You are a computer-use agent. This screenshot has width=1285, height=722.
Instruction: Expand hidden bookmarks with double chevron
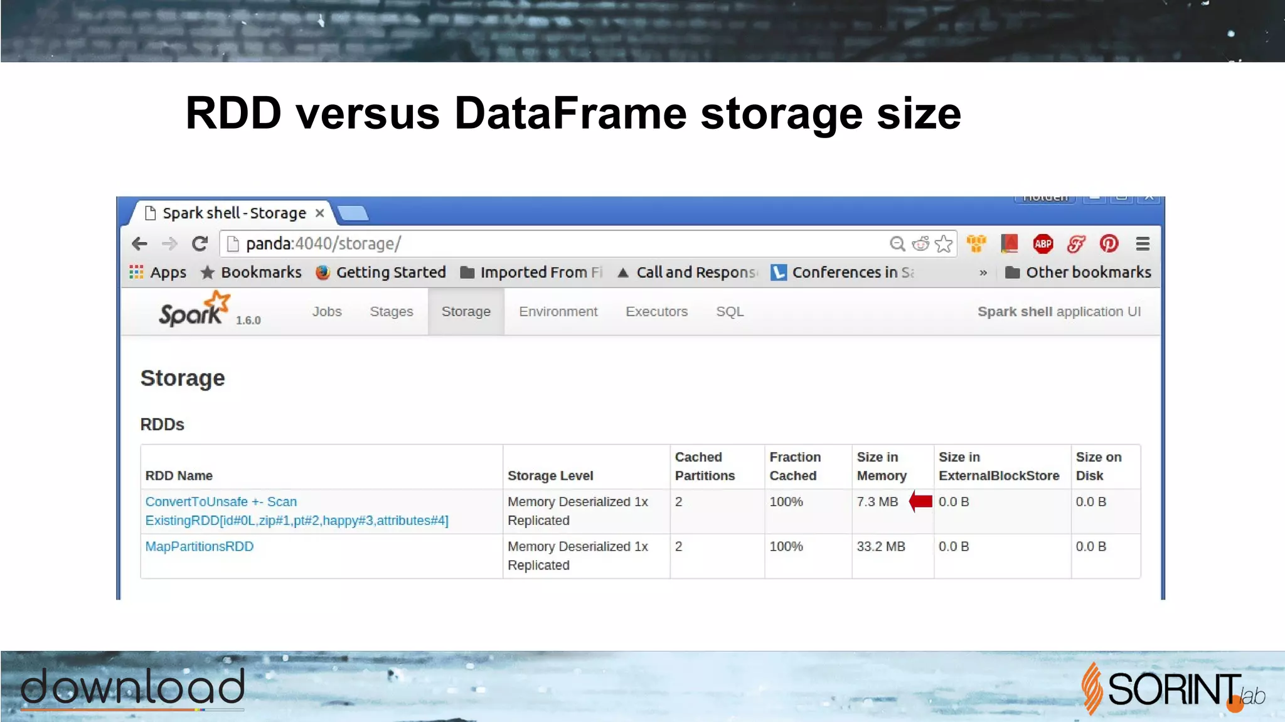(x=983, y=272)
